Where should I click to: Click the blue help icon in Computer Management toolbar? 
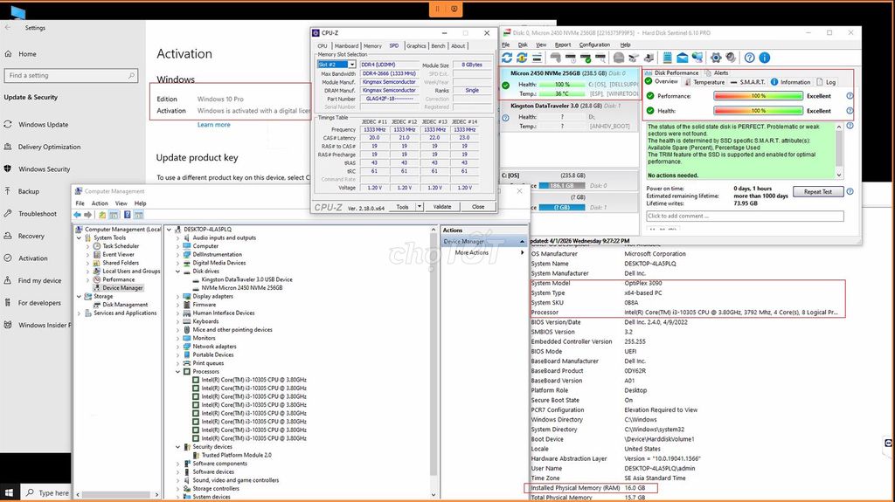[x=128, y=215]
